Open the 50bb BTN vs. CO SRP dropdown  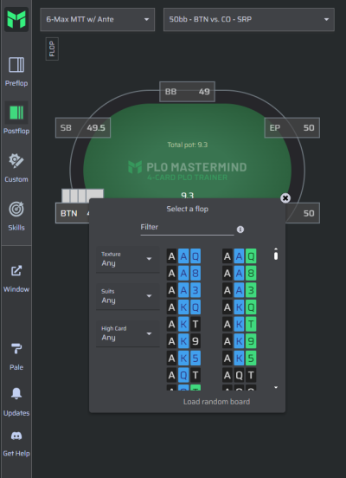pos(249,20)
